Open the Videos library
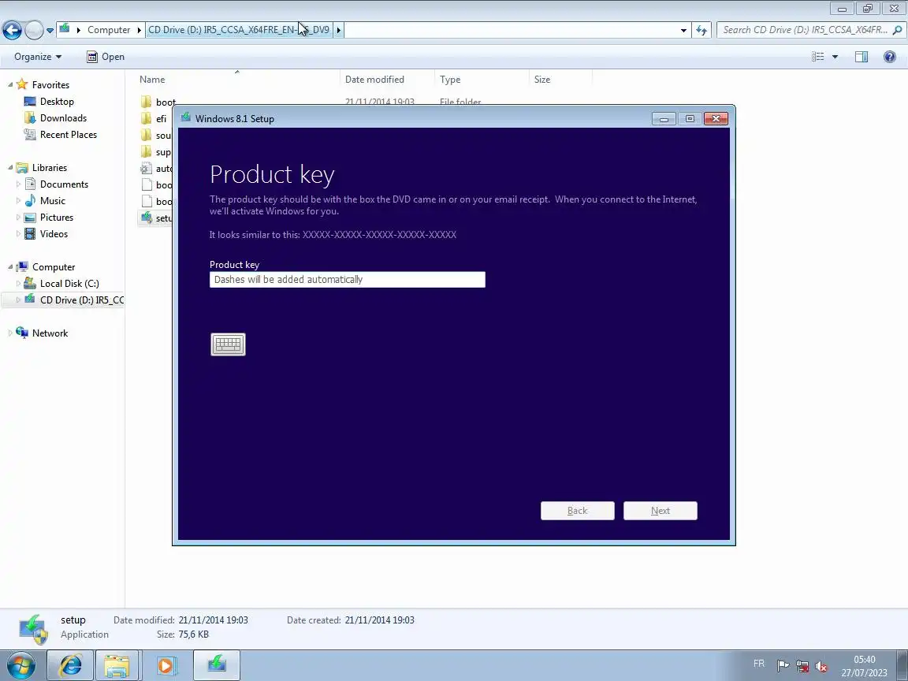Image resolution: width=908 pixels, height=681 pixels. tap(54, 234)
